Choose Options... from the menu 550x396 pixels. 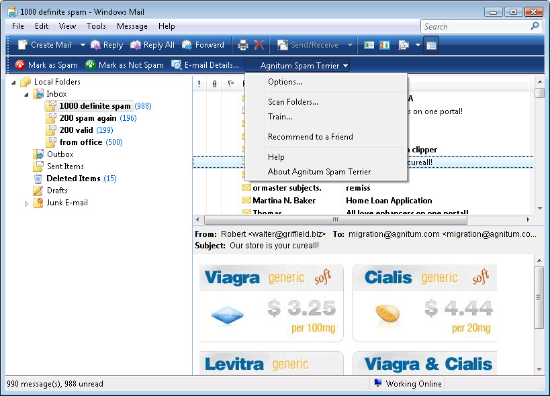coord(285,82)
